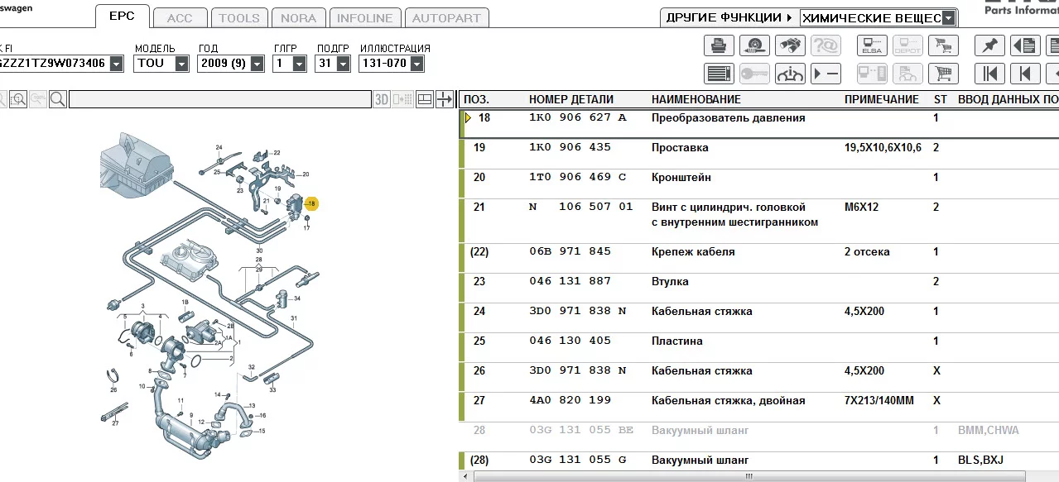Click the ST column header
The image size is (1059, 482).
pos(940,99)
